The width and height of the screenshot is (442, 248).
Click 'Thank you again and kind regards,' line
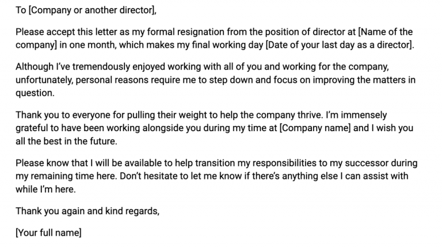pos(87,211)
